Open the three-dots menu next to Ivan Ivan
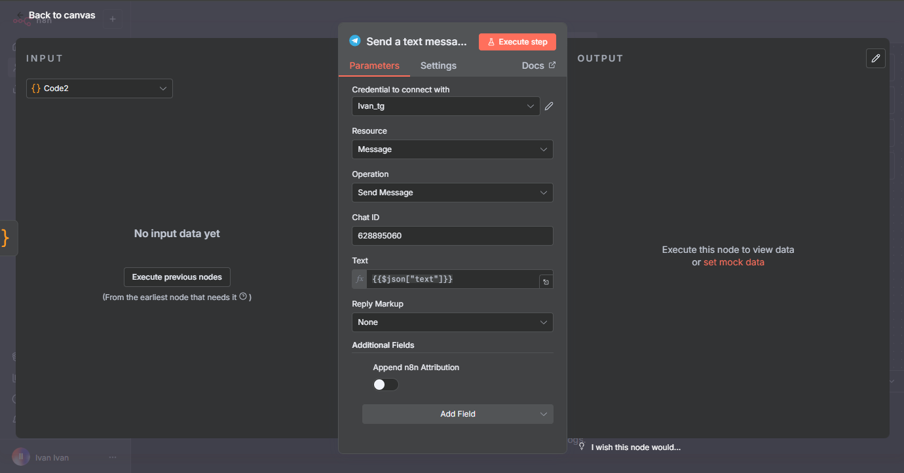Image resolution: width=904 pixels, height=473 pixels. 113,457
